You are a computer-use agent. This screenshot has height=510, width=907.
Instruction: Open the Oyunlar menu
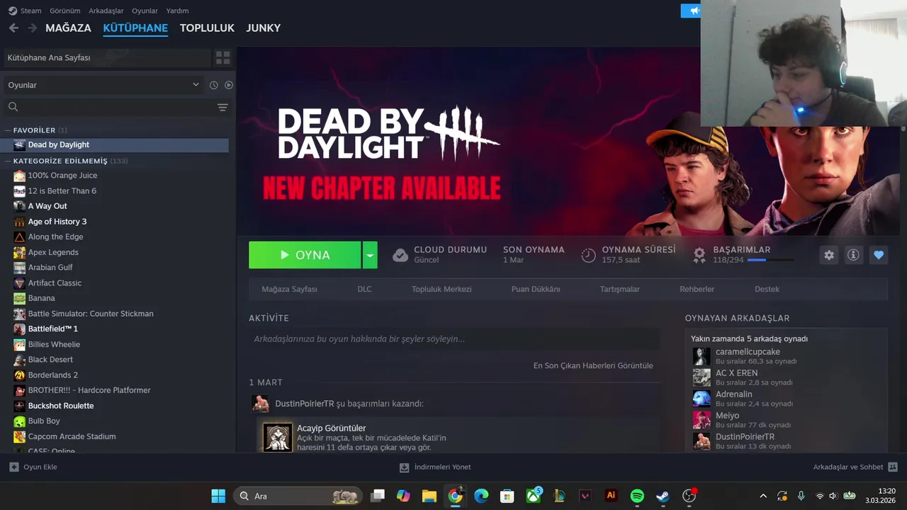tap(145, 11)
